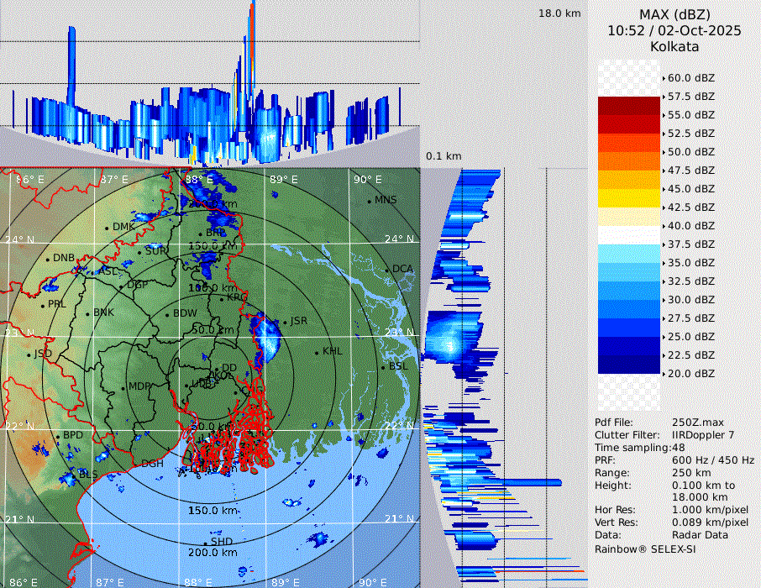Select the bright yellow swatch near 42.5 dBZ
Image resolution: width=761 pixels, height=588 pixels.
(x=629, y=198)
